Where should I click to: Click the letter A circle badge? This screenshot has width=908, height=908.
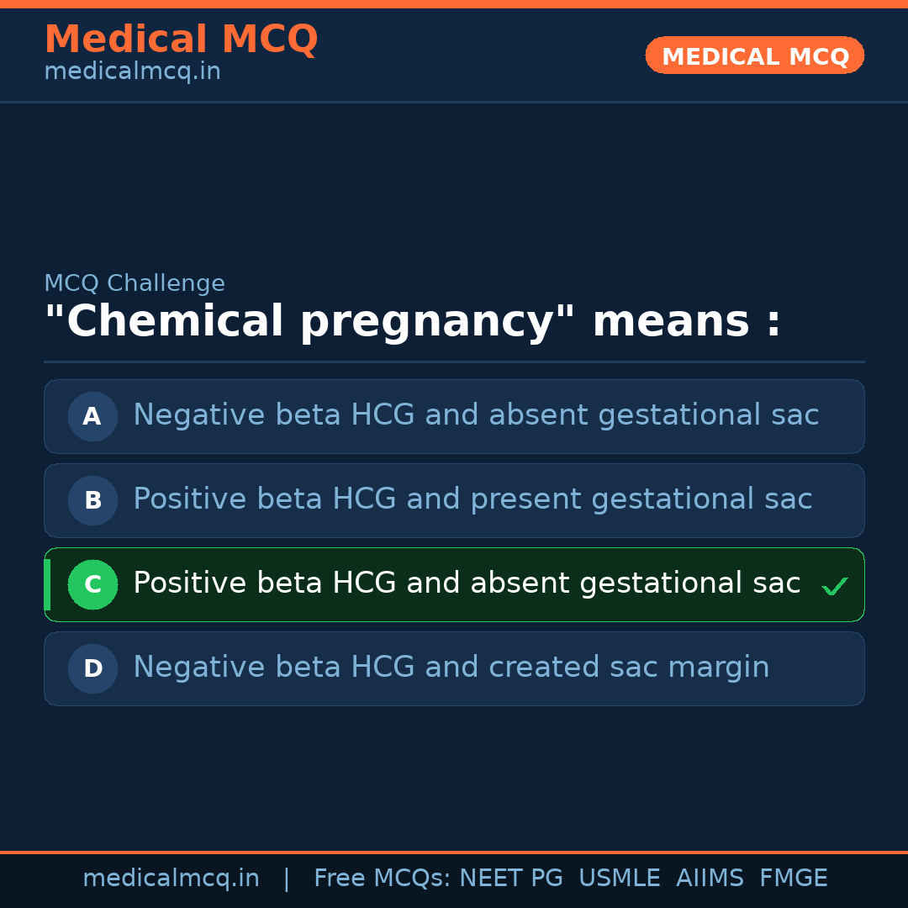92,416
